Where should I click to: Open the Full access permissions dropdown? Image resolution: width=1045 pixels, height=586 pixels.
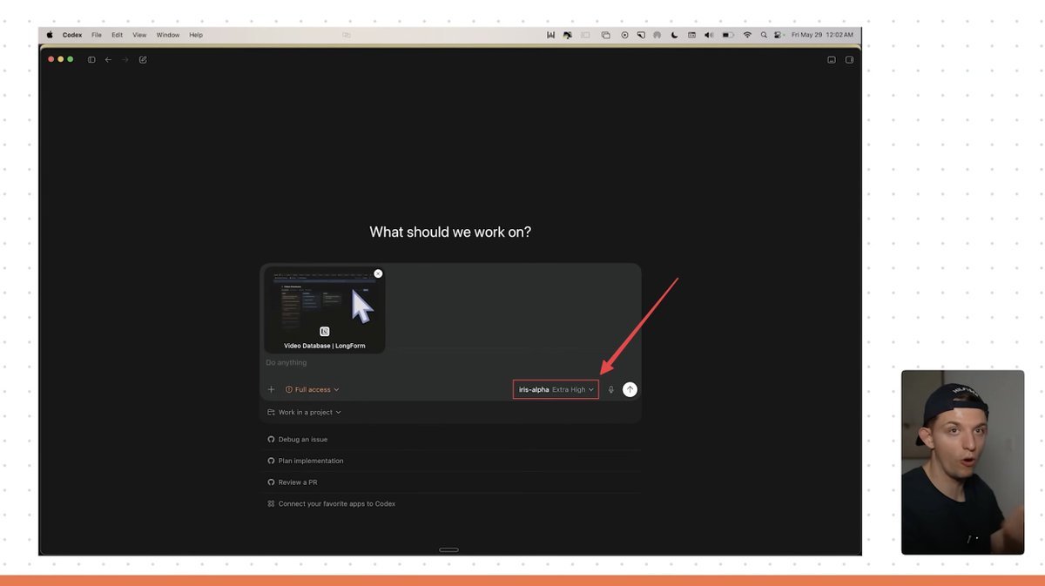tap(313, 389)
